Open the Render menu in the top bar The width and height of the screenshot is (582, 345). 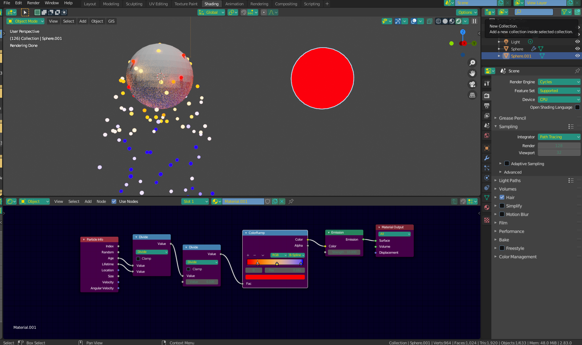34,3
